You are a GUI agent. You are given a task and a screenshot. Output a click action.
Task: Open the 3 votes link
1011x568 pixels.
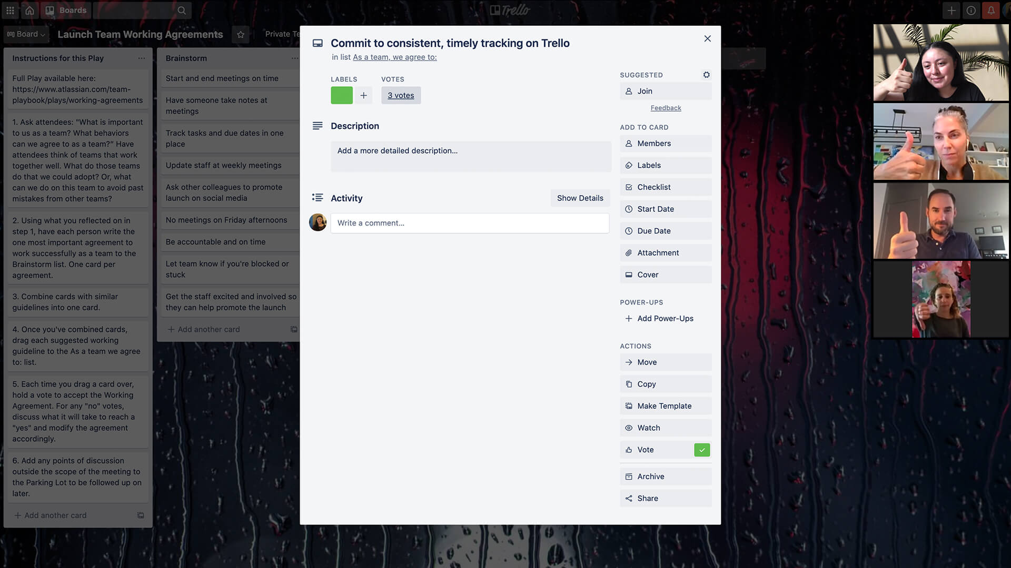[401, 95]
